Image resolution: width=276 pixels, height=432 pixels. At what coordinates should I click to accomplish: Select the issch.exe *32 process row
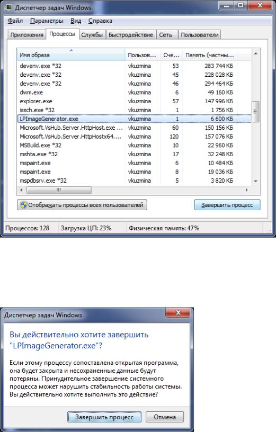click(134, 110)
